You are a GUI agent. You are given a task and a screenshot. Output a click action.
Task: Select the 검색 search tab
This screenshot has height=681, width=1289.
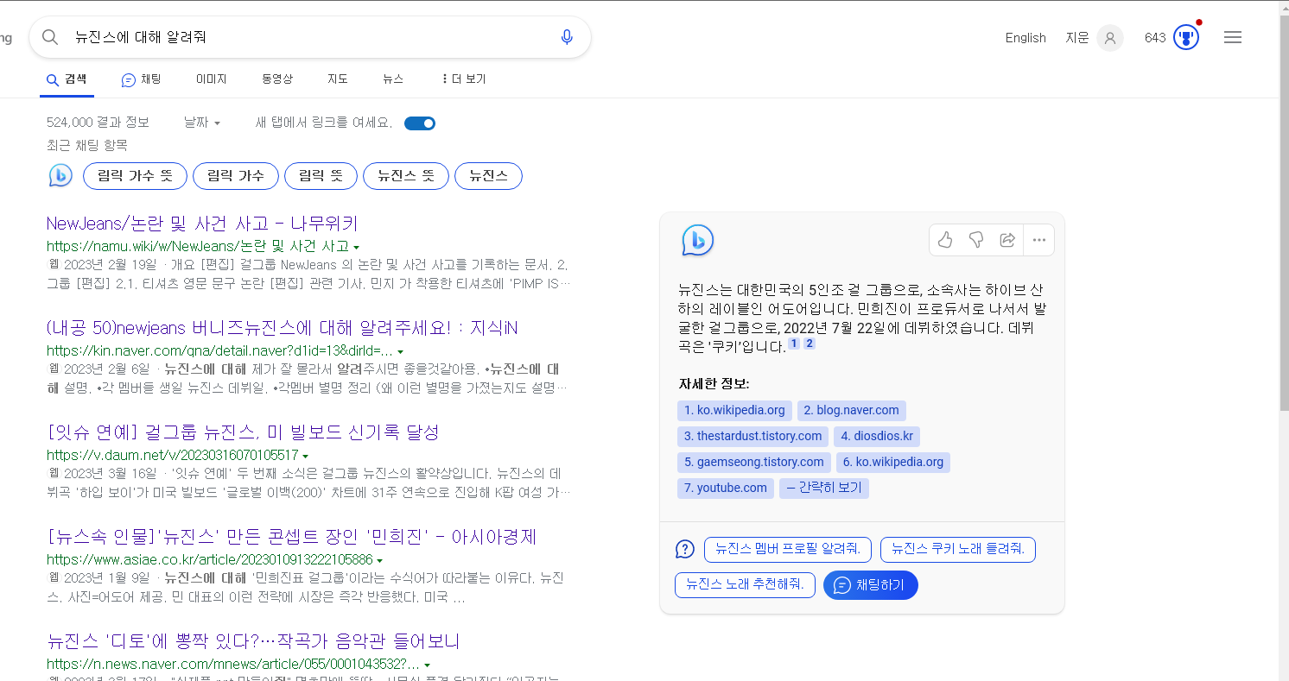tap(67, 79)
